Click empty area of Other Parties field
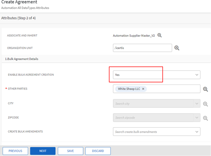The image size is (211, 156). click(x=172, y=89)
